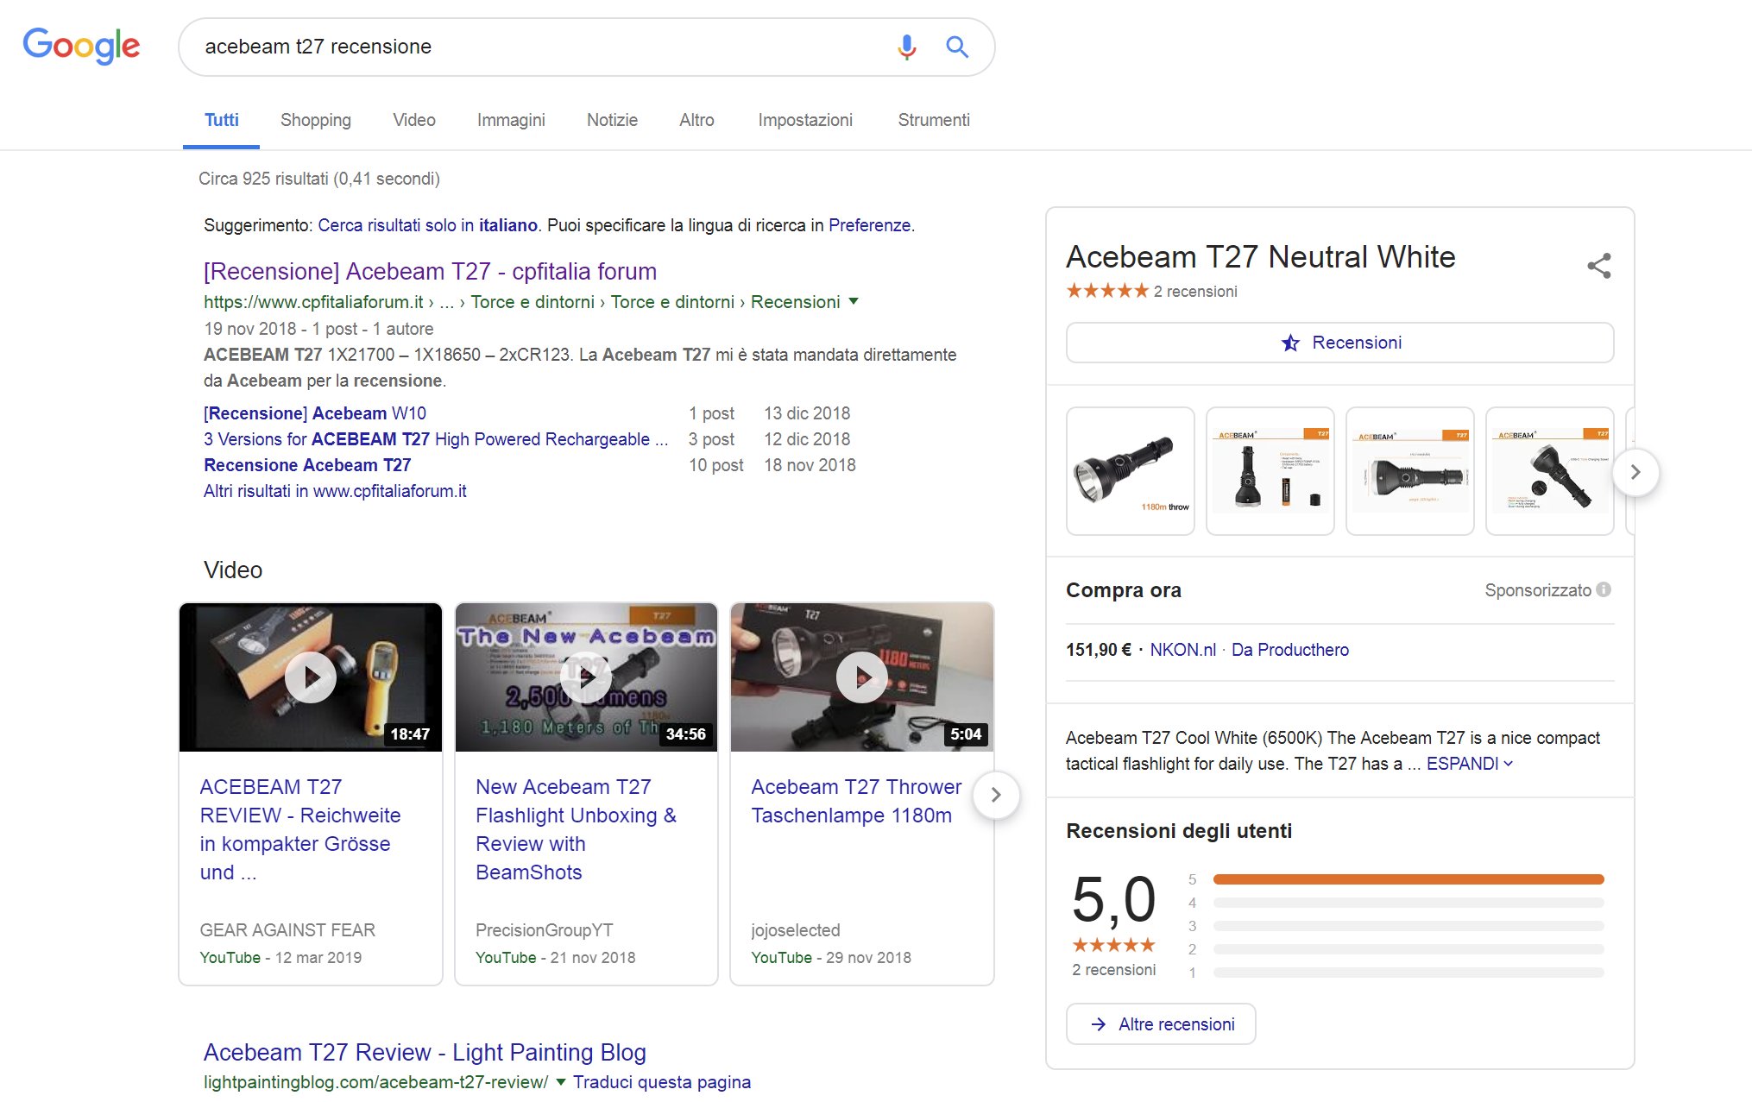The width and height of the screenshot is (1752, 1102).
Task: Open ACEBEAM T27 REVIEW Reichweite video title
Action: click(300, 829)
